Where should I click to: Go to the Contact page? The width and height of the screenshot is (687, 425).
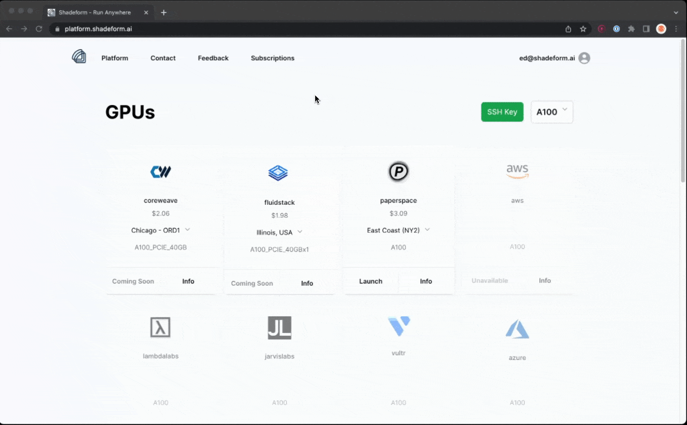tap(163, 58)
